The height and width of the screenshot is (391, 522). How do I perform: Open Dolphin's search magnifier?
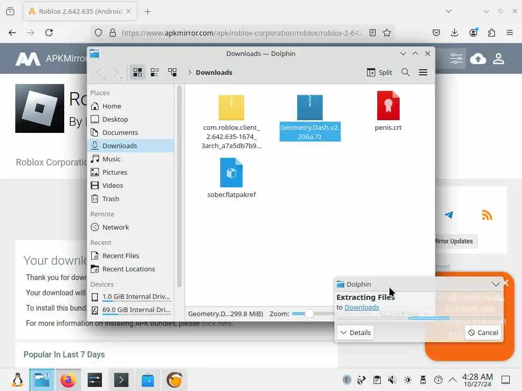pos(405,72)
